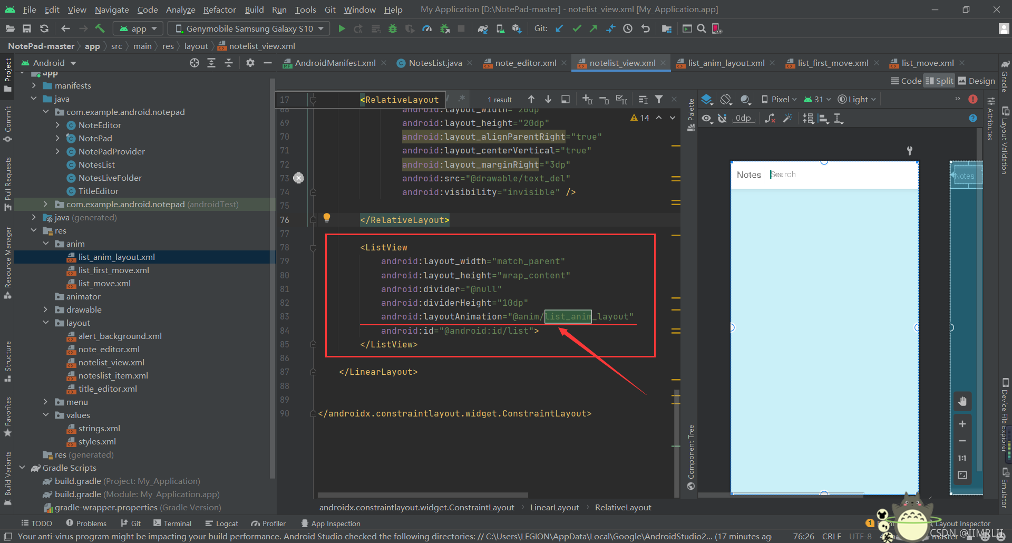Click the Build hammer icon
The width and height of the screenshot is (1012, 543).
(x=100, y=28)
